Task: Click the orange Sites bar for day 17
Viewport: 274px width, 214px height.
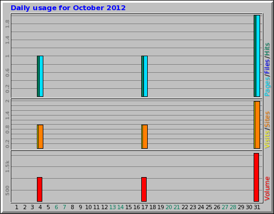Action: pos(145,136)
